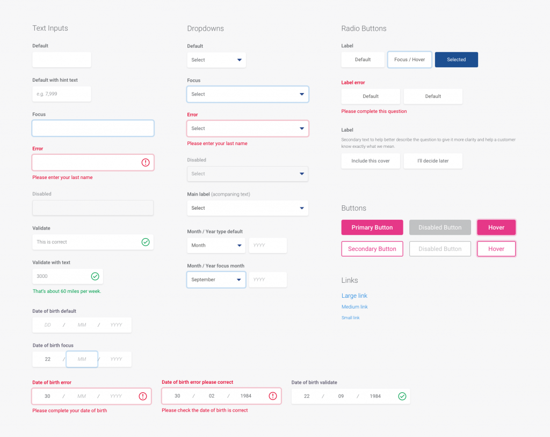Click the error icon on 'Date of birth error please correct'
The width and height of the screenshot is (550, 437).
pyautogui.click(x=273, y=396)
